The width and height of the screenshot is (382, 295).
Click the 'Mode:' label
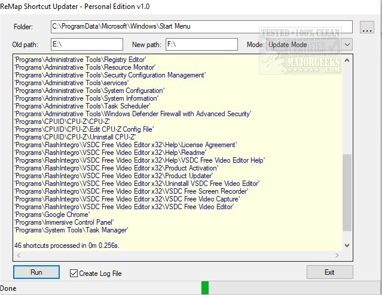(x=255, y=45)
